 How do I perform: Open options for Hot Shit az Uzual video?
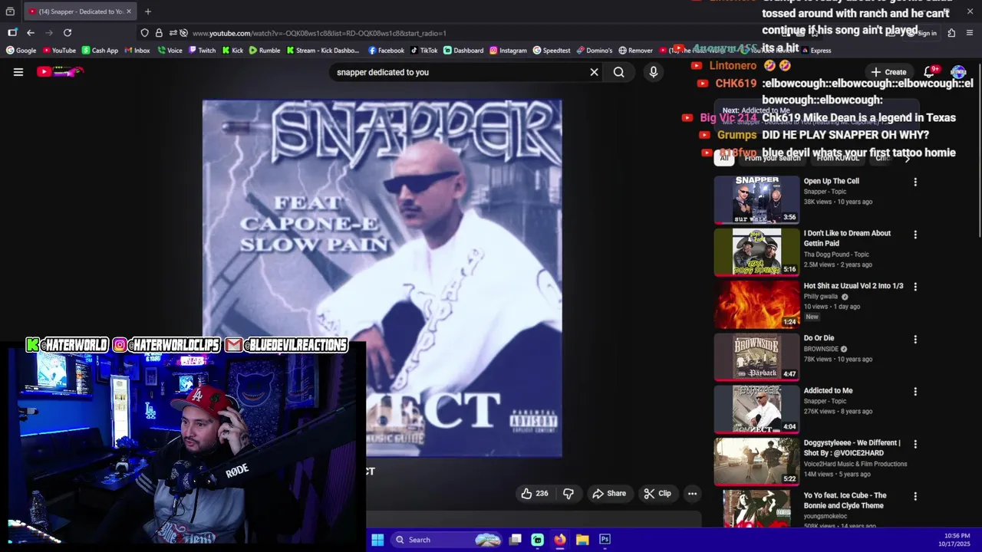pos(914,287)
